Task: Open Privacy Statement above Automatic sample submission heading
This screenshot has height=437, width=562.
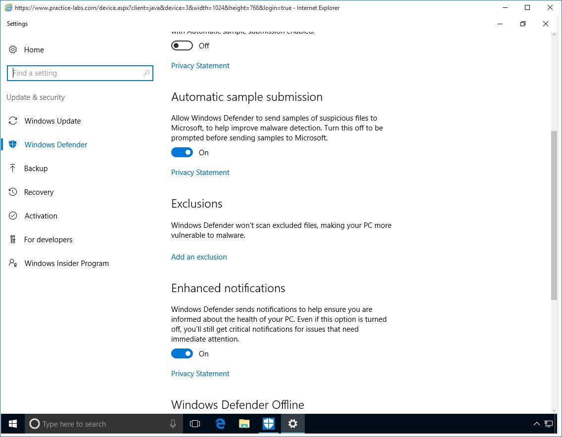Action: (200, 66)
